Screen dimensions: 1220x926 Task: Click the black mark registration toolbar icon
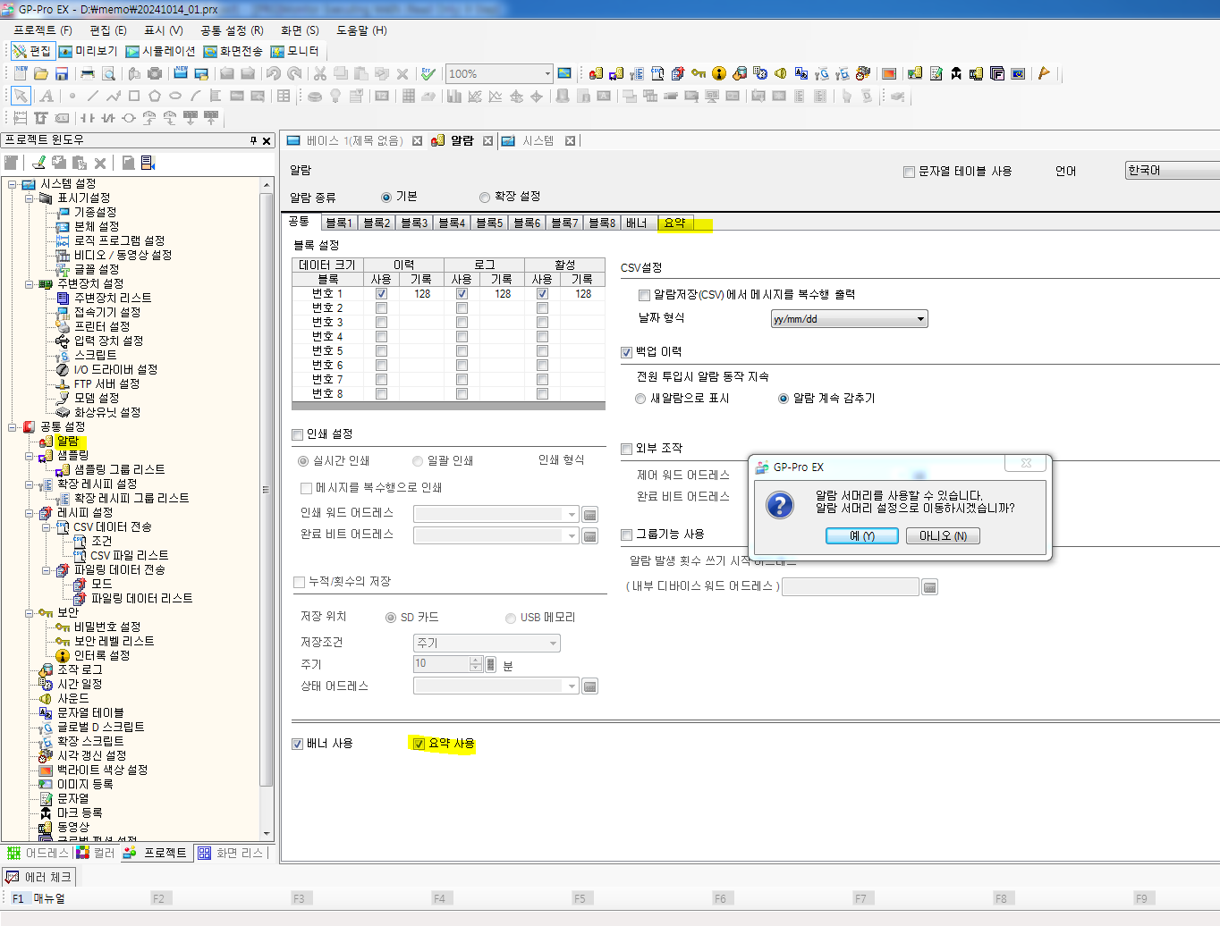(956, 73)
